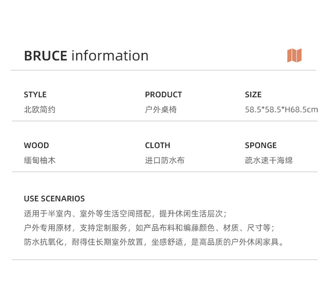Click the sponge value 疏水速干海绵
This screenshot has height=289, width=329.
pyautogui.click(x=268, y=161)
